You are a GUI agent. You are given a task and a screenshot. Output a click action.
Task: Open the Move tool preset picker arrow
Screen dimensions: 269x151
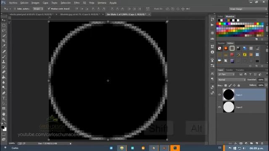10,9
